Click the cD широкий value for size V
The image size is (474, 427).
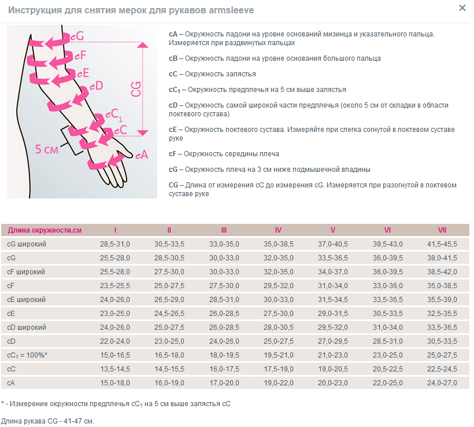click(x=333, y=327)
